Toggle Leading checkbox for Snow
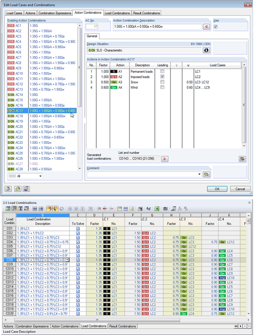 162,82
